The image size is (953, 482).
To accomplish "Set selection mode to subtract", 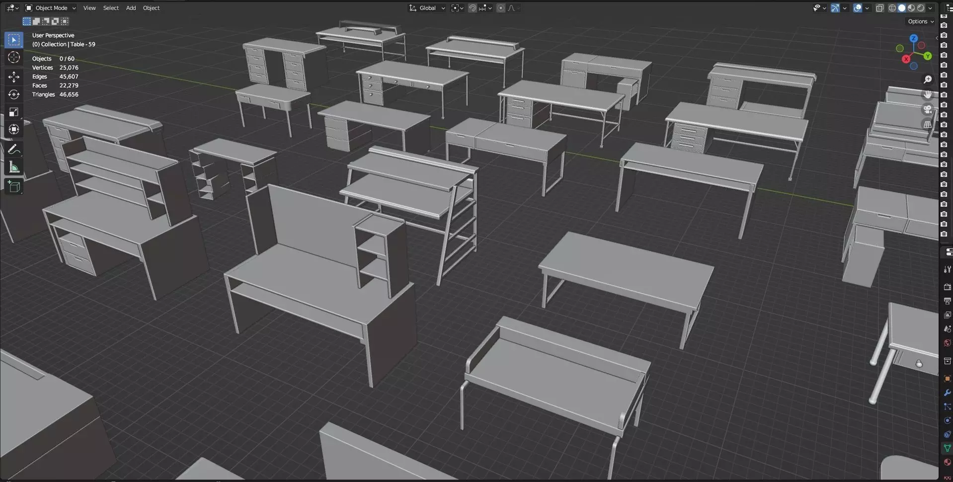I will pos(46,21).
